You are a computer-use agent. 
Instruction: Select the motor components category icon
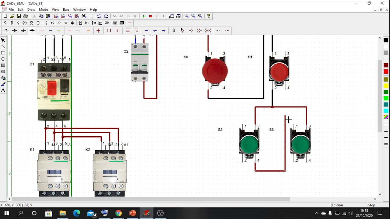[x=31, y=23]
